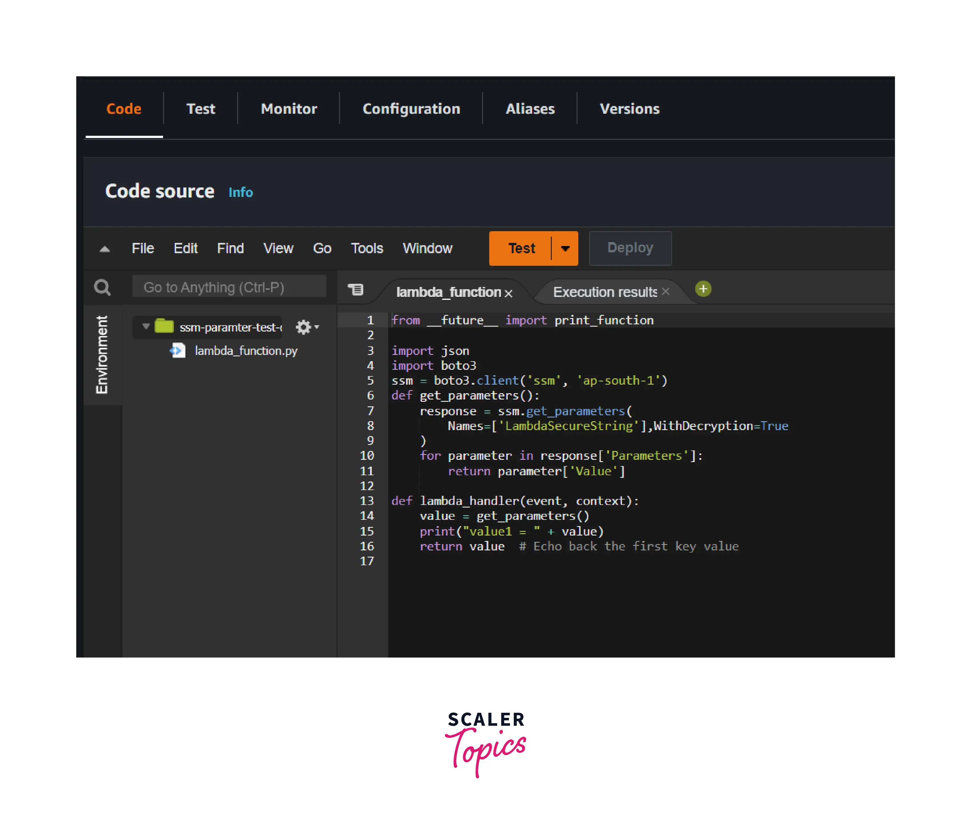Click the orange Test button
Image resolution: width=971 pixels, height=833 pixels.
pyautogui.click(x=521, y=248)
